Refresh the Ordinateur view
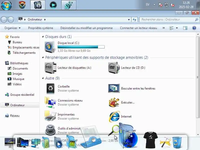The image size is (200, 150). coord(134,20)
